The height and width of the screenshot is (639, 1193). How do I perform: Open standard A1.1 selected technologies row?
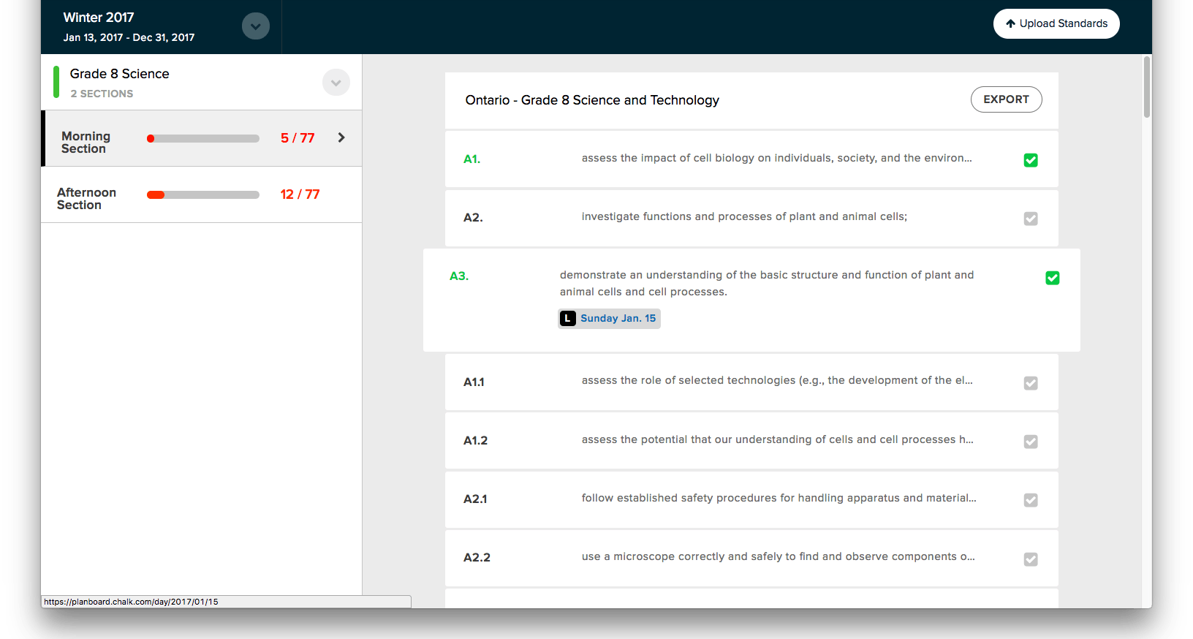[x=751, y=382]
